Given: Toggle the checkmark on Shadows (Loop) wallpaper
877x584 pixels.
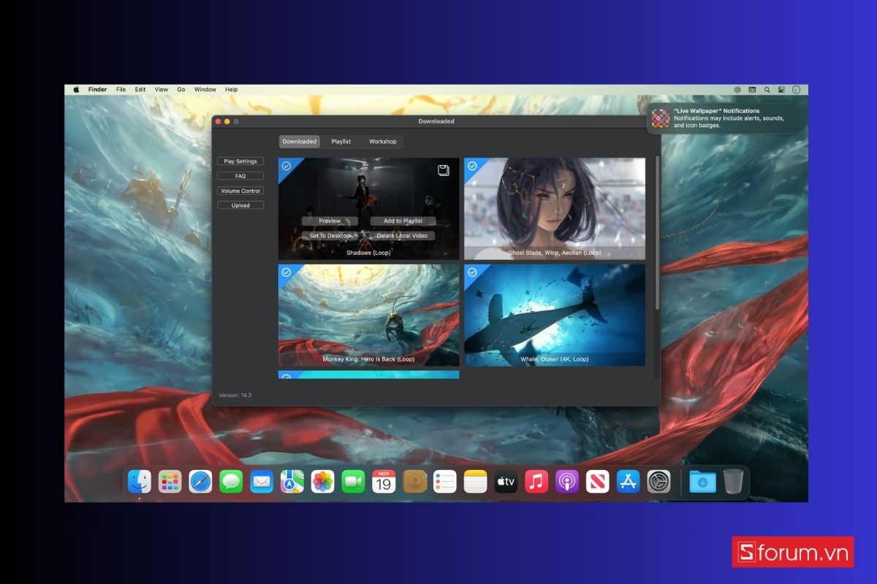Looking at the screenshot, I should (x=286, y=166).
